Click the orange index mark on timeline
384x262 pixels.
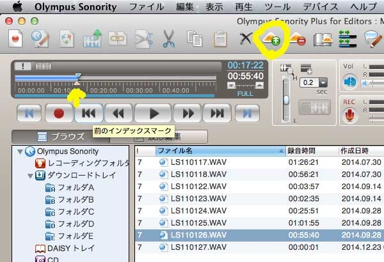coord(77,84)
